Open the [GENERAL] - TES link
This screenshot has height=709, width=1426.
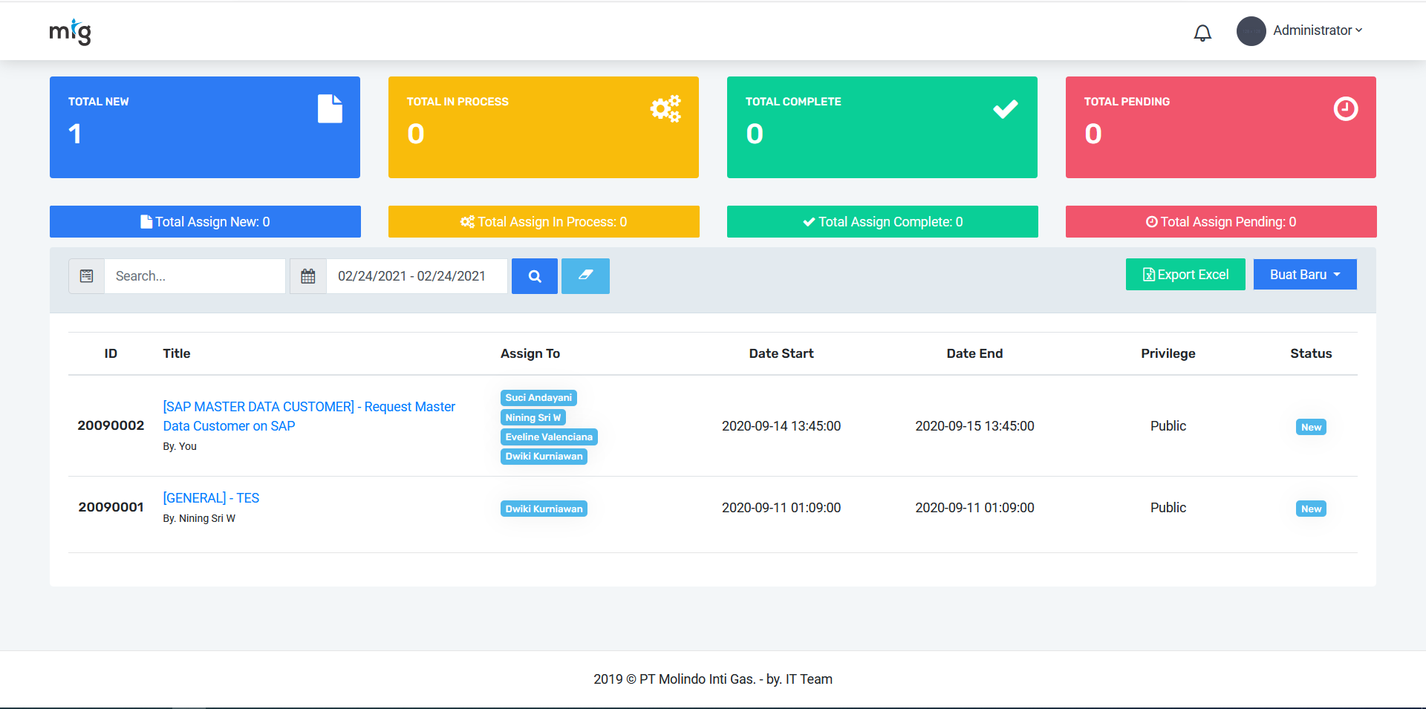(211, 498)
